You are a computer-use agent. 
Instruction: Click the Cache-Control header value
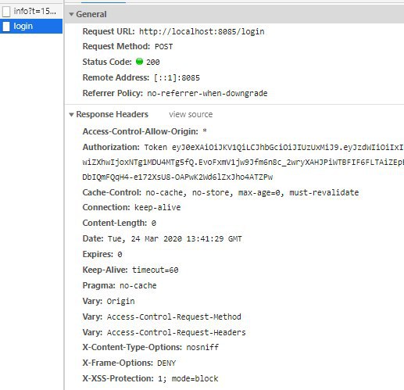coord(252,192)
